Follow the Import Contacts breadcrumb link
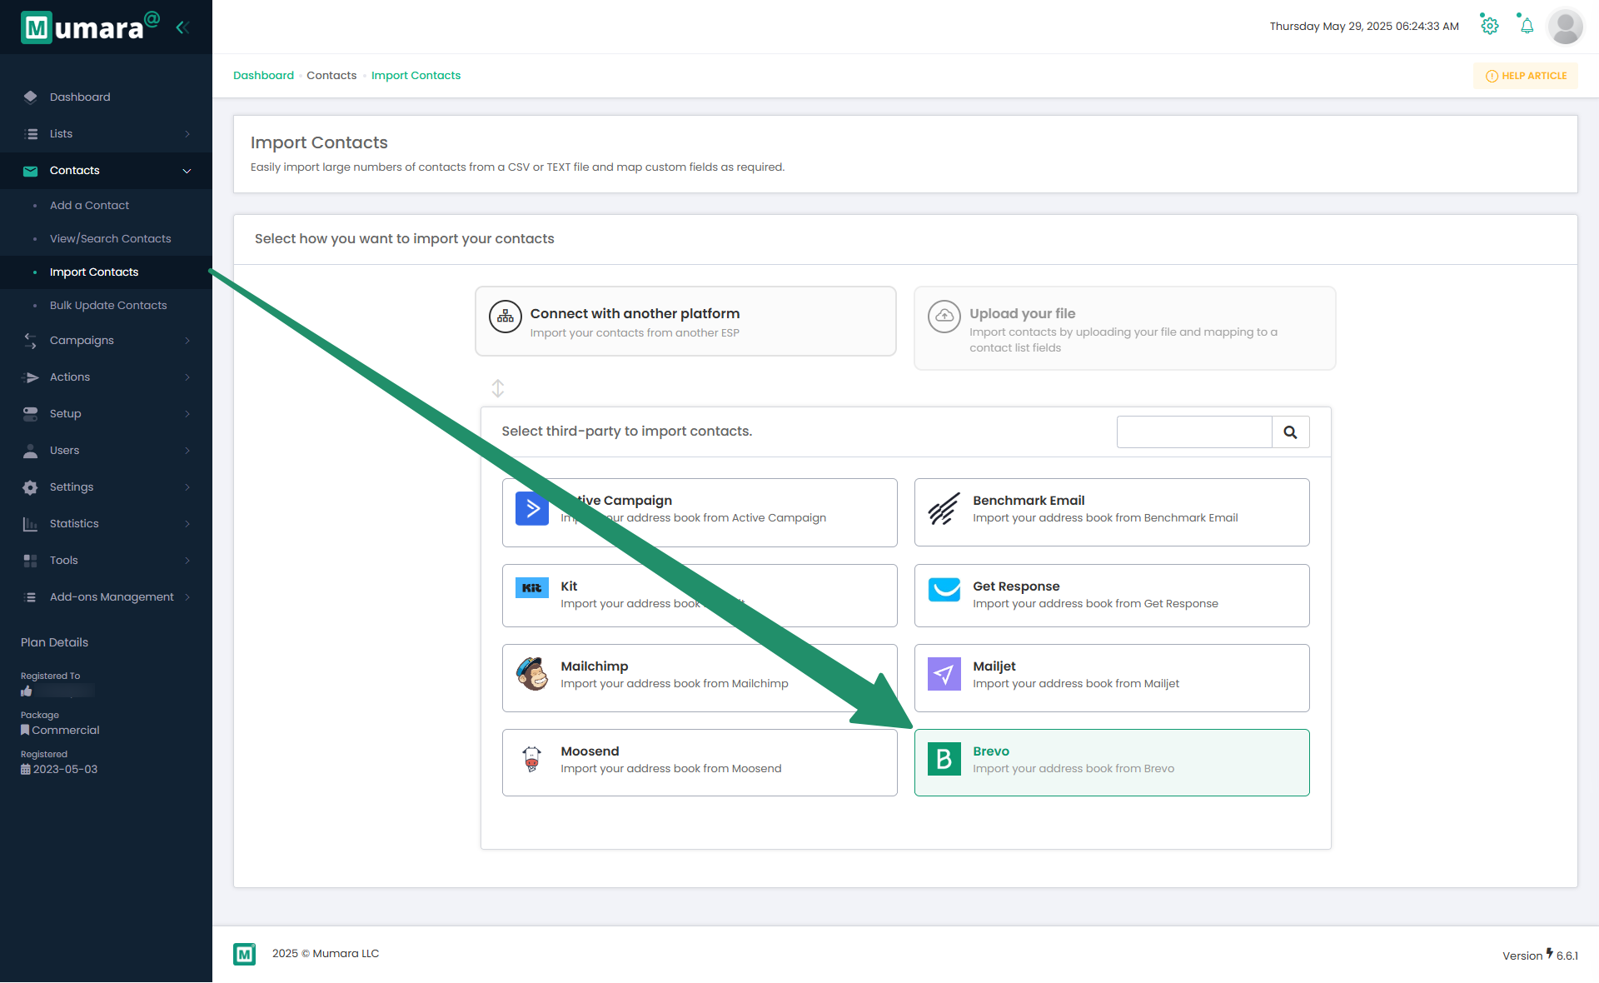Image resolution: width=1599 pixels, height=983 pixels. tap(416, 76)
